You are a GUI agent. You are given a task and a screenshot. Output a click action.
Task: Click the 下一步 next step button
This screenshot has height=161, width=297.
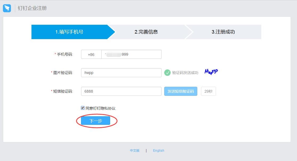pos(95,120)
